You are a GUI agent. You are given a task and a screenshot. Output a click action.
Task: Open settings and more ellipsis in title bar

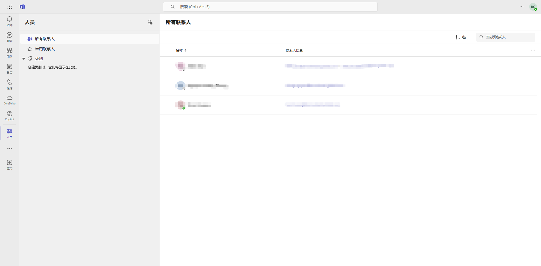pyautogui.click(x=522, y=7)
